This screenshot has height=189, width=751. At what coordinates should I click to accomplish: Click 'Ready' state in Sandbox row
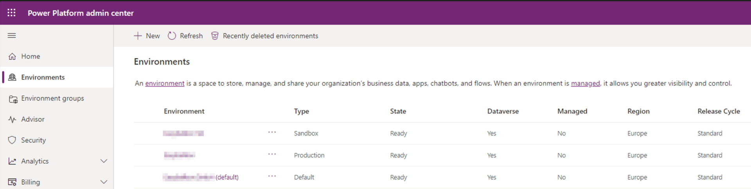399,133
